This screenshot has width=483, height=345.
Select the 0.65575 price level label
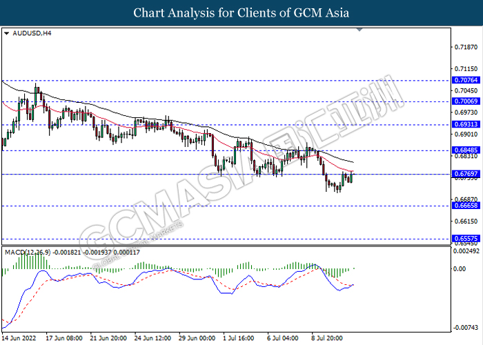(x=466, y=239)
